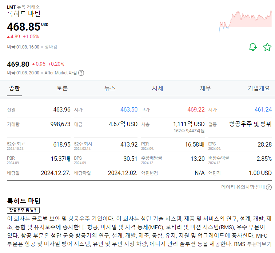The height and width of the screenshot is (253, 275).
Task: Click the LMT ticker symbol
Action: coord(11,7)
